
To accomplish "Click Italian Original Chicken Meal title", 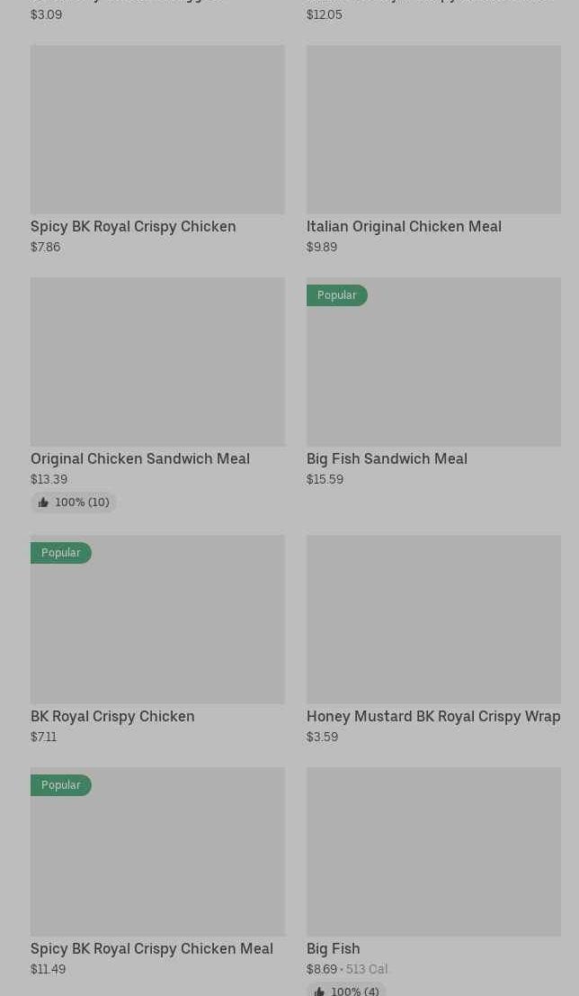I will tap(404, 226).
